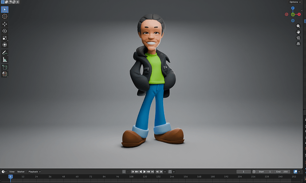The height and width of the screenshot is (183, 306).
Task: Toggle use preview range stopwatch
Action: 254,171
